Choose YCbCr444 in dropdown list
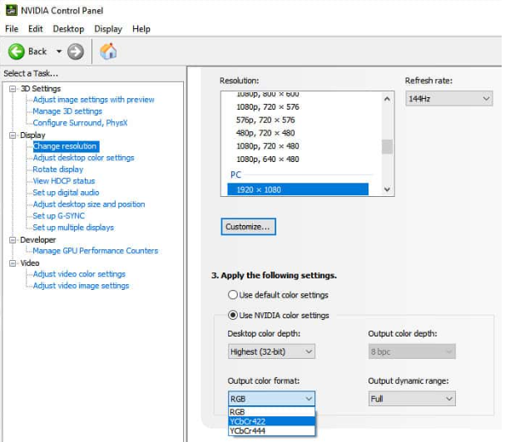515x442 pixels. pos(271,431)
